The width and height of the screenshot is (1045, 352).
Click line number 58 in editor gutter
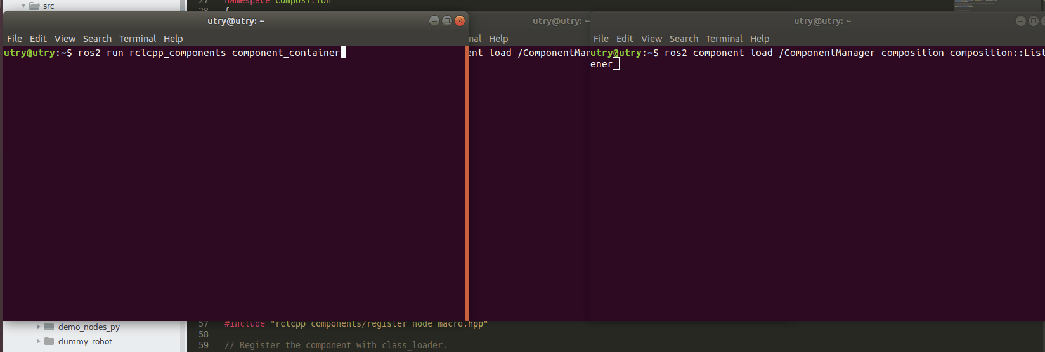(204, 334)
